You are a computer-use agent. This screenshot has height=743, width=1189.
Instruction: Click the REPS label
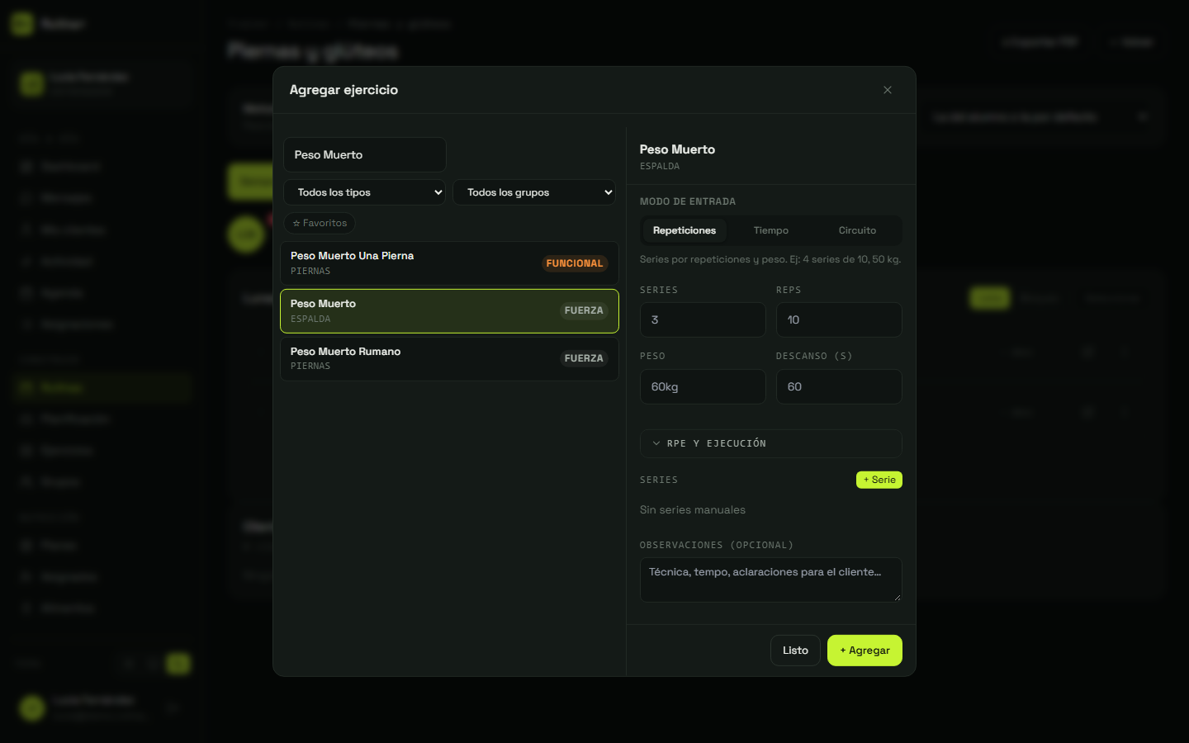(789, 290)
